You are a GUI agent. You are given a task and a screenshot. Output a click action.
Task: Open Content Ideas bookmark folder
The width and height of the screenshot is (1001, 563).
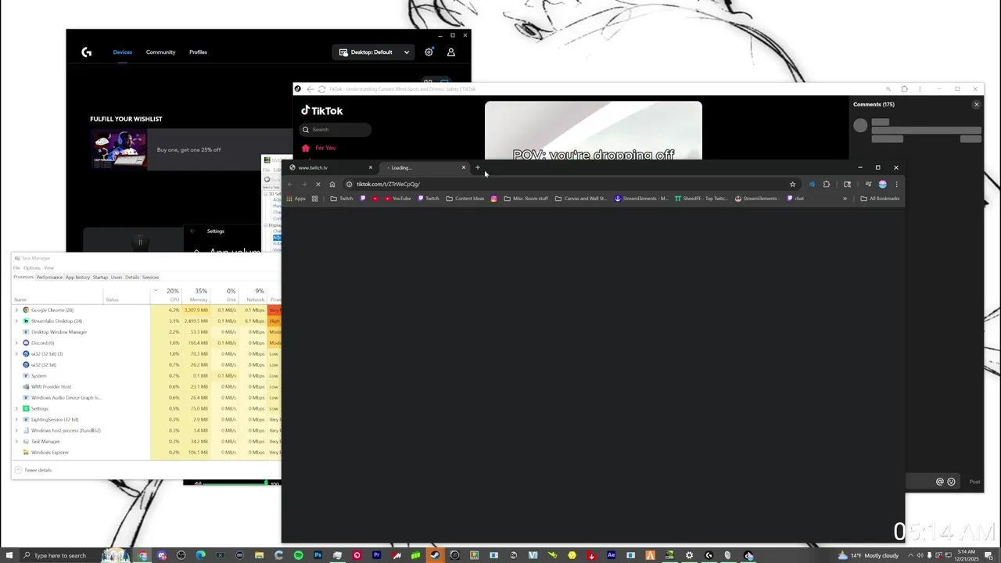tap(465, 199)
